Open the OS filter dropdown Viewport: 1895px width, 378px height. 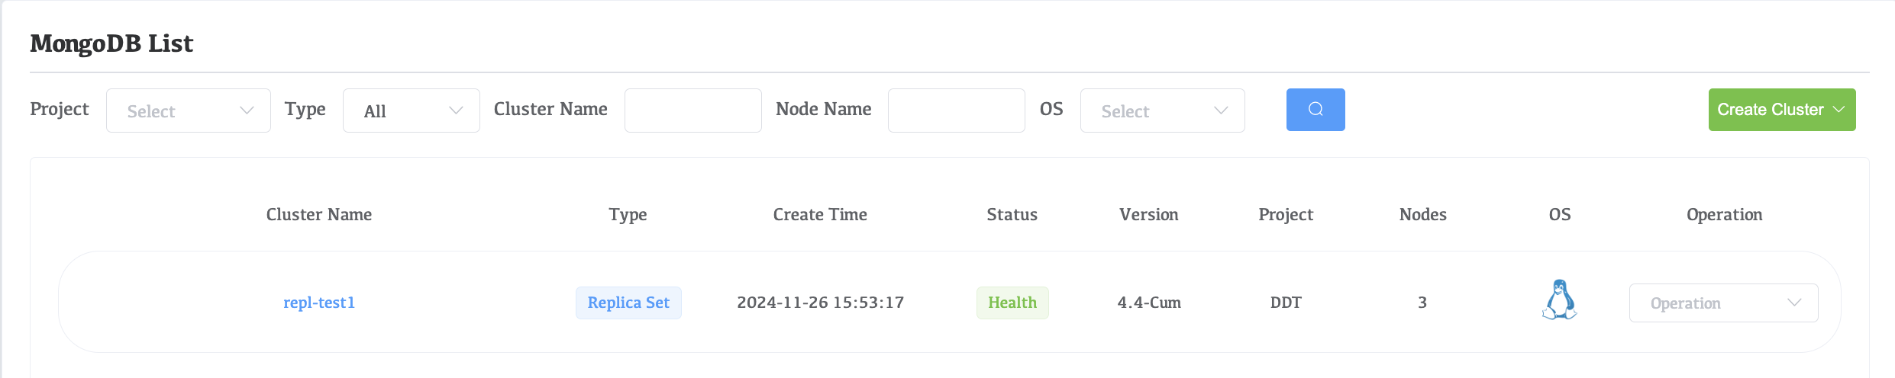[1162, 111]
